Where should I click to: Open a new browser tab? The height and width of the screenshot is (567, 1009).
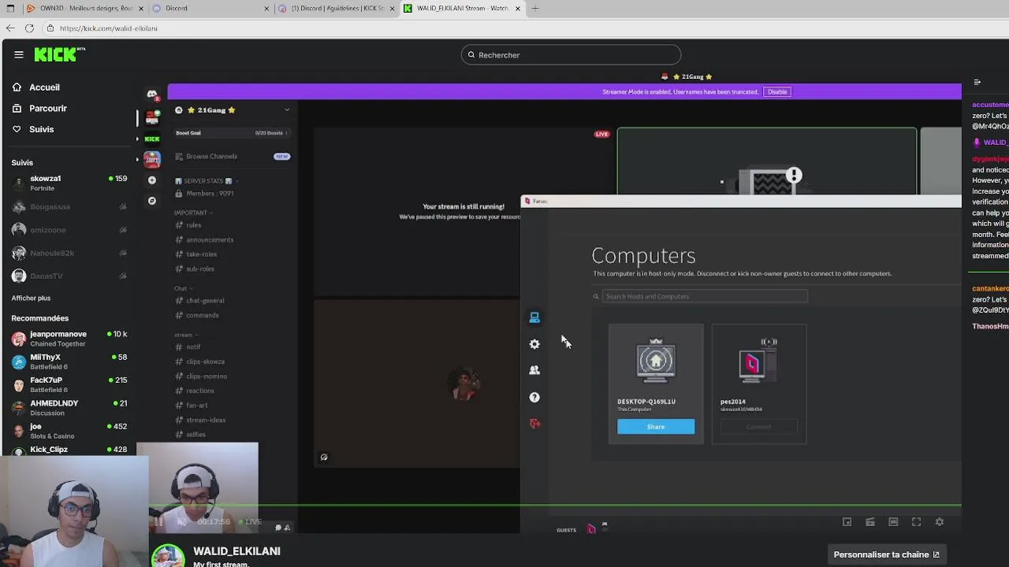pos(535,9)
